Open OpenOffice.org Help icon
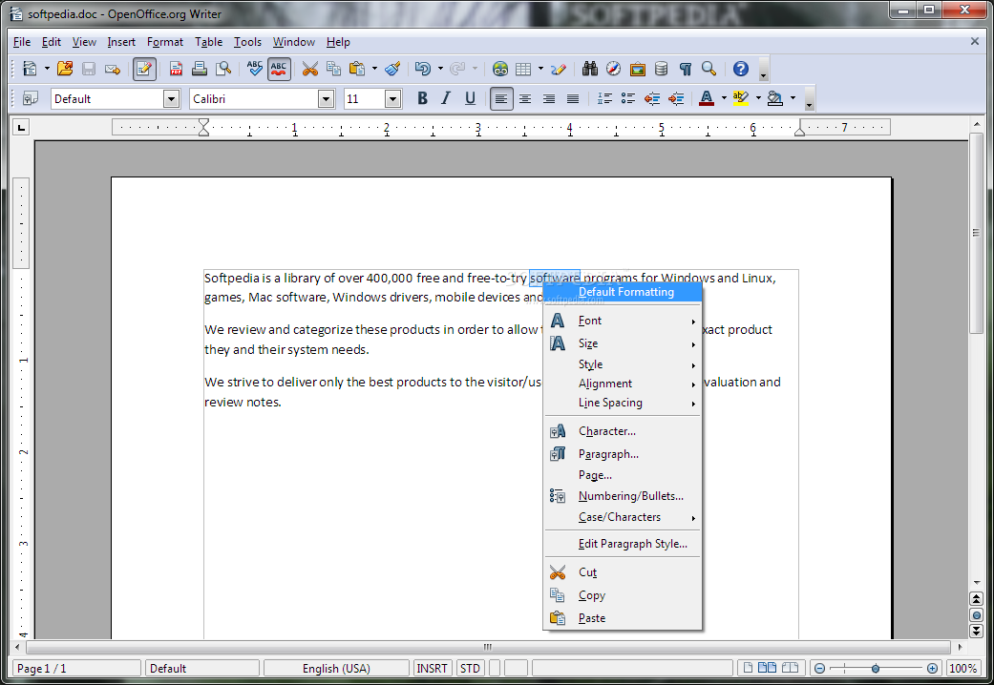Screen dimensions: 994x685 [740, 69]
